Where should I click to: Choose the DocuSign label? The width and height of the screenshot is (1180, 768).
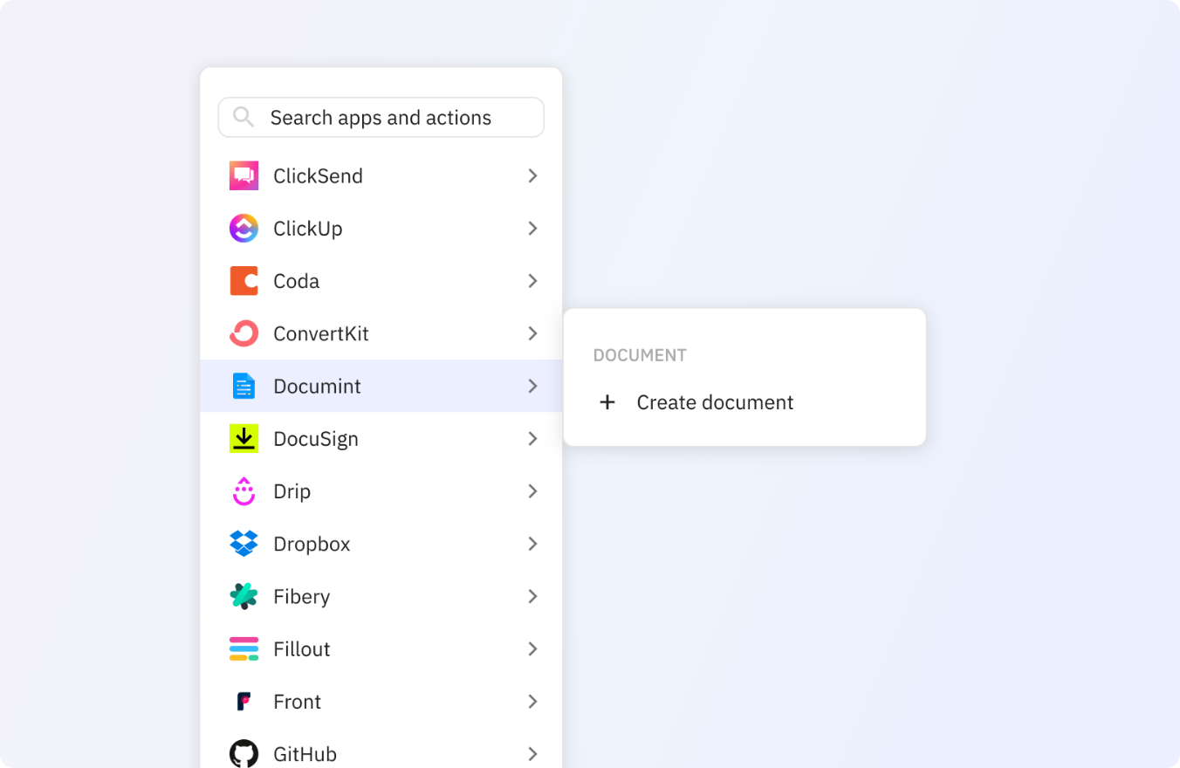pos(316,438)
